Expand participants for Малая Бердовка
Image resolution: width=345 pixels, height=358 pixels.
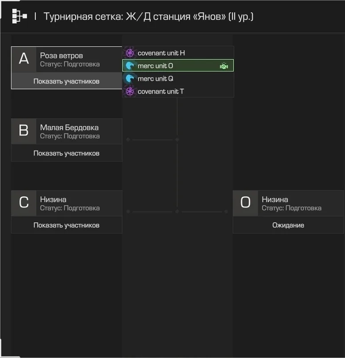coord(67,153)
